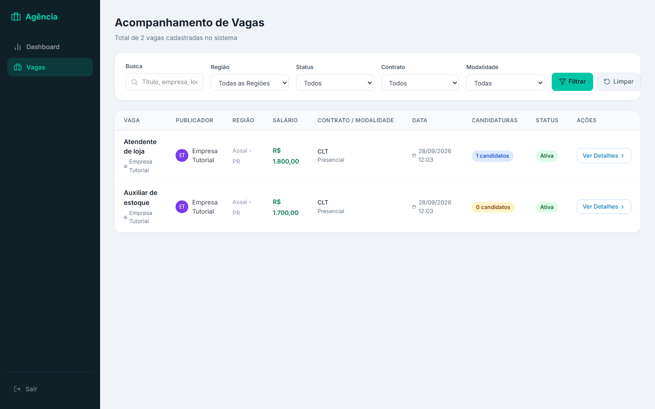The image size is (655, 409).
Task: Click the REGIÃO column header
Action: (x=243, y=120)
